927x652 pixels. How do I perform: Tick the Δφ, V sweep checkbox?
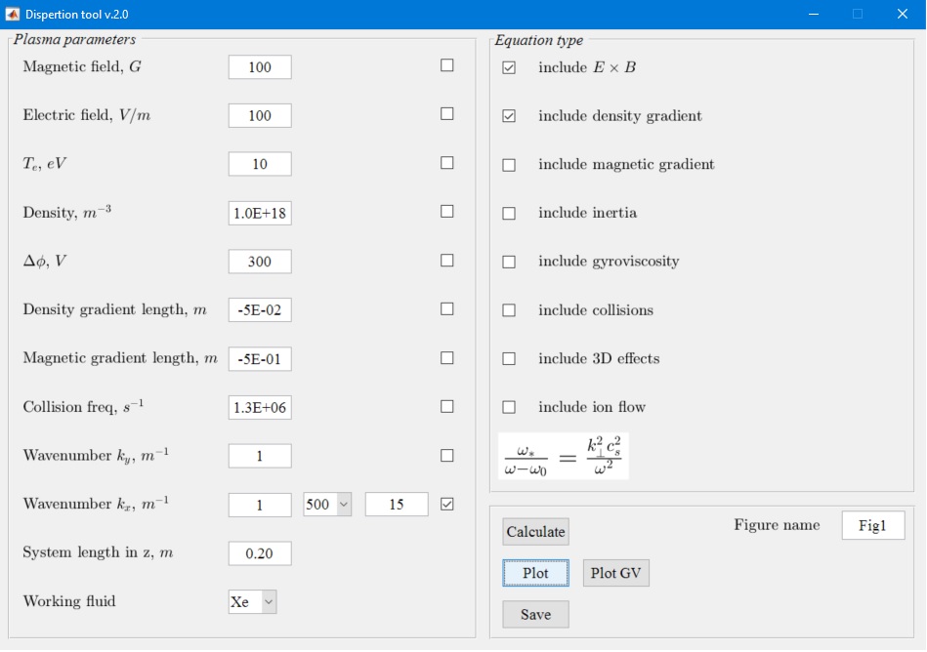click(447, 260)
